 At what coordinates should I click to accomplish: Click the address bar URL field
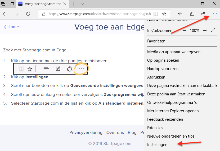click(x=95, y=14)
